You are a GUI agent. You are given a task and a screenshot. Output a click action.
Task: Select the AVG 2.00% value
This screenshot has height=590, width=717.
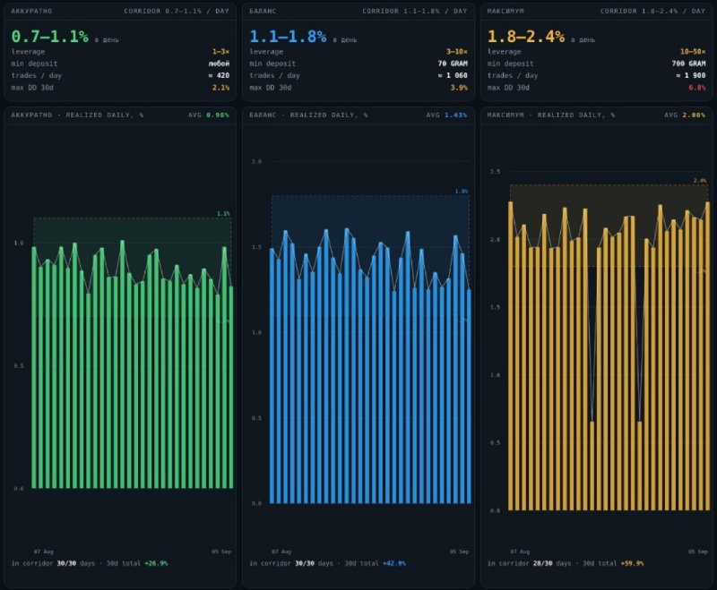(x=685, y=115)
